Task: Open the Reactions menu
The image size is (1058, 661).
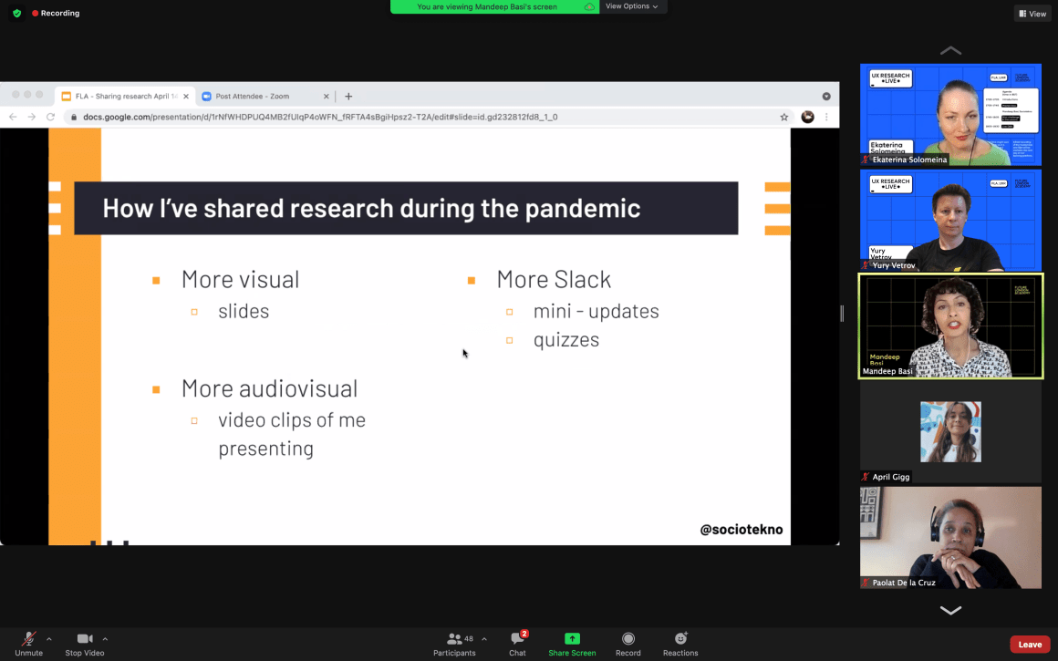Action: 680,644
